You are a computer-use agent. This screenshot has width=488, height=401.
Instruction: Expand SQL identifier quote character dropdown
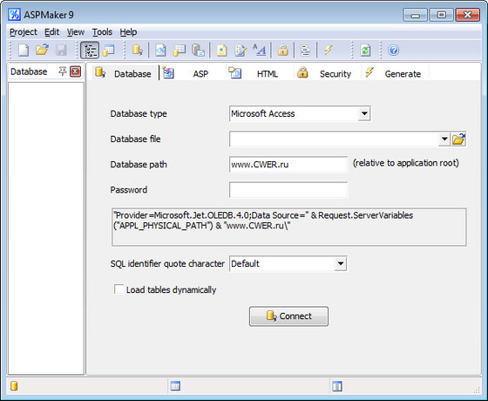(x=341, y=263)
